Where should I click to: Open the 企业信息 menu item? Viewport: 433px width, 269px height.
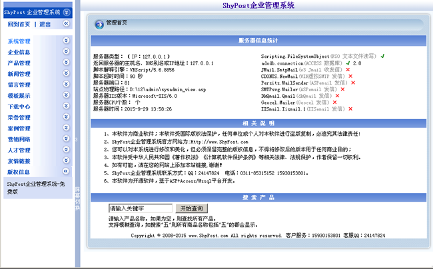coord(19,52)
